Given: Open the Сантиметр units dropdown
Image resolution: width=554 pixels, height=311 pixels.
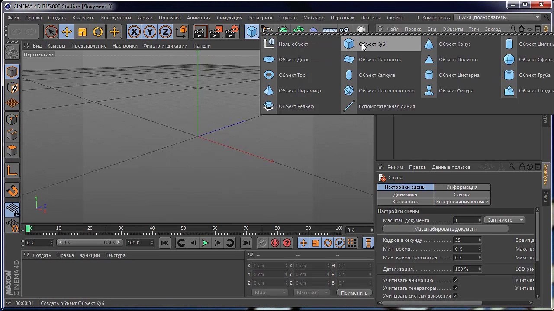Looking at the screenshot, I should tap(504, 220).
